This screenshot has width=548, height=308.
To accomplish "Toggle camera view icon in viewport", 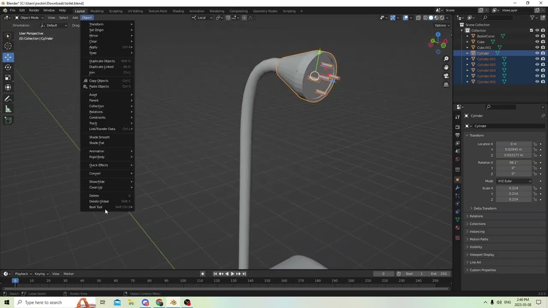I will click(x=446, y=76).
